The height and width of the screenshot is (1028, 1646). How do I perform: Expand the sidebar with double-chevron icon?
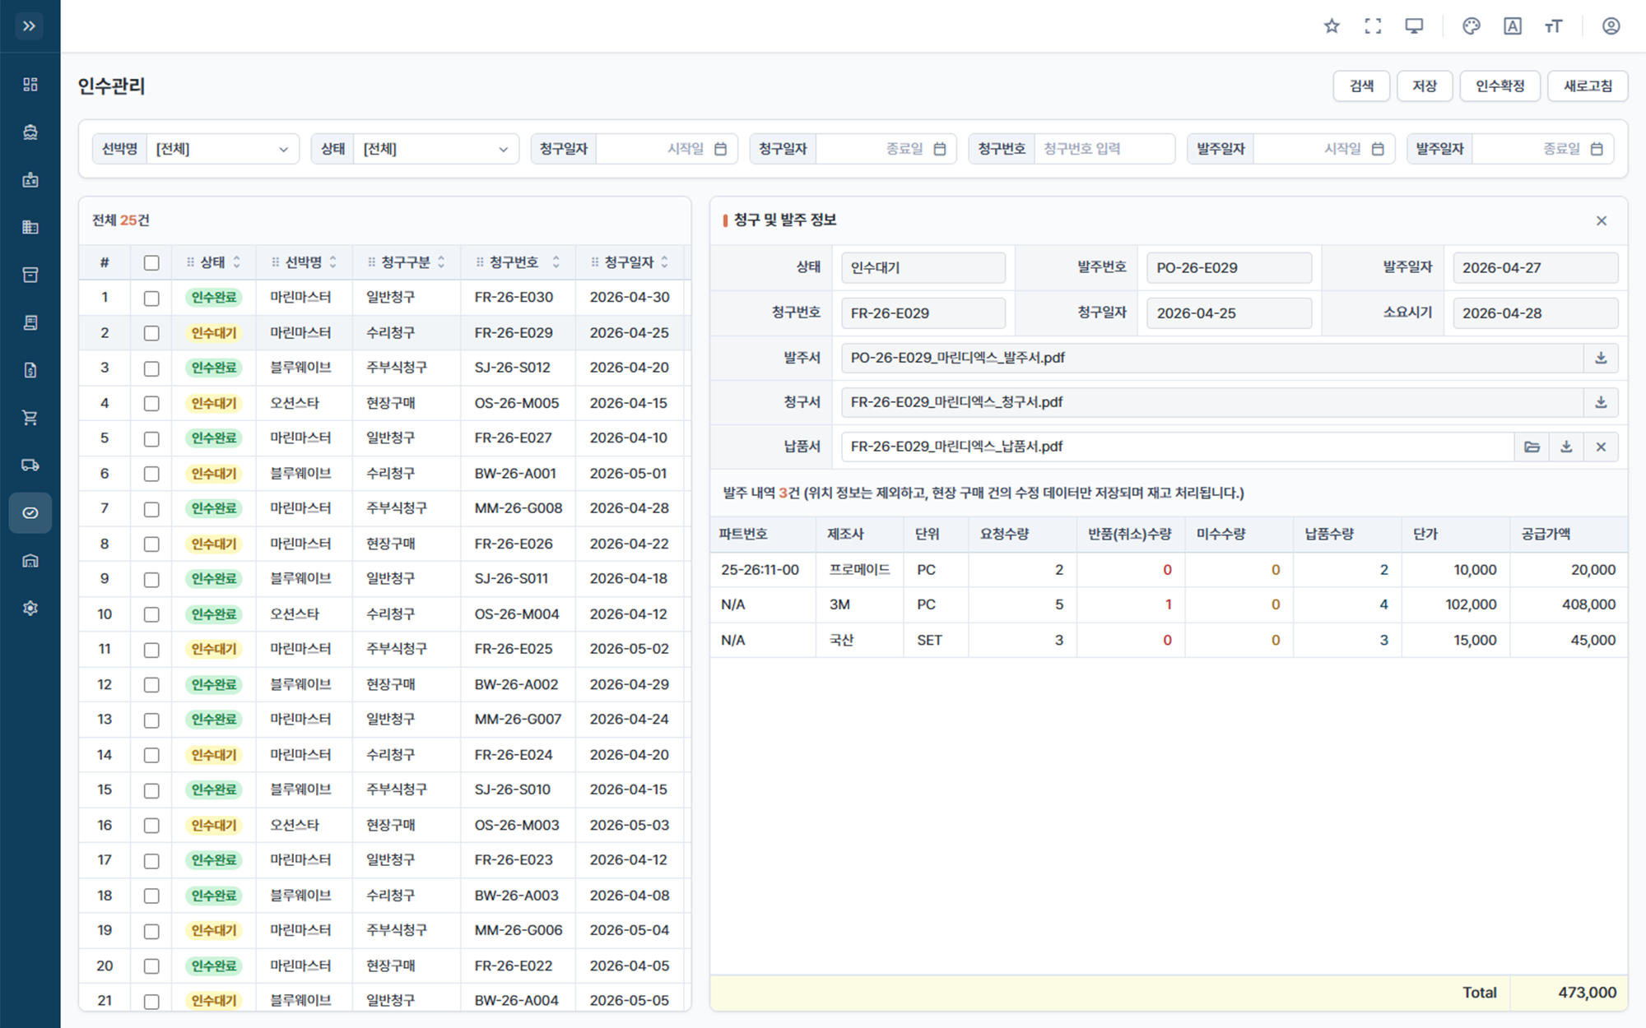click(30, 26)
